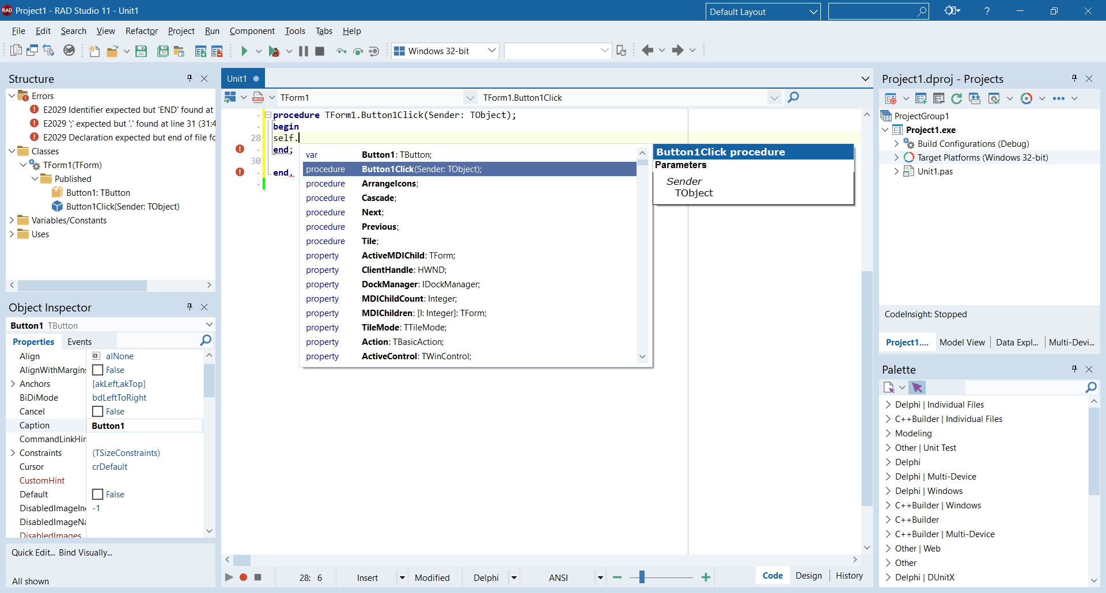The height and width of the screenshot is (593, 1106).
Task: Click the Palette search field
Action: click(x=1024, y=387)
